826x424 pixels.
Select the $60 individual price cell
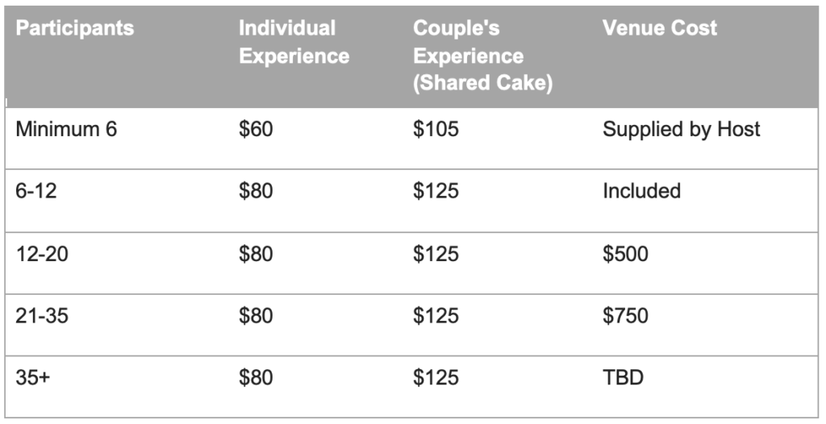click(257, 129)
